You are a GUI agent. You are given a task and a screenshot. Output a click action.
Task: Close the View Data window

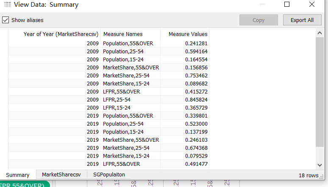[312, 5]
